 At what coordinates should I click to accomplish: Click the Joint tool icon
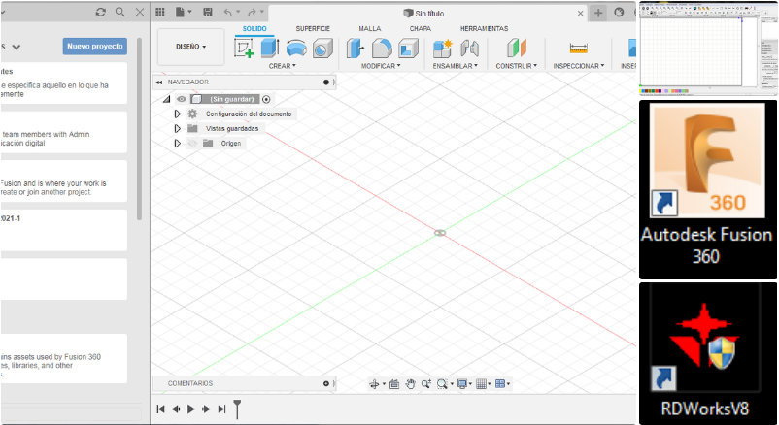pos(469,49)
